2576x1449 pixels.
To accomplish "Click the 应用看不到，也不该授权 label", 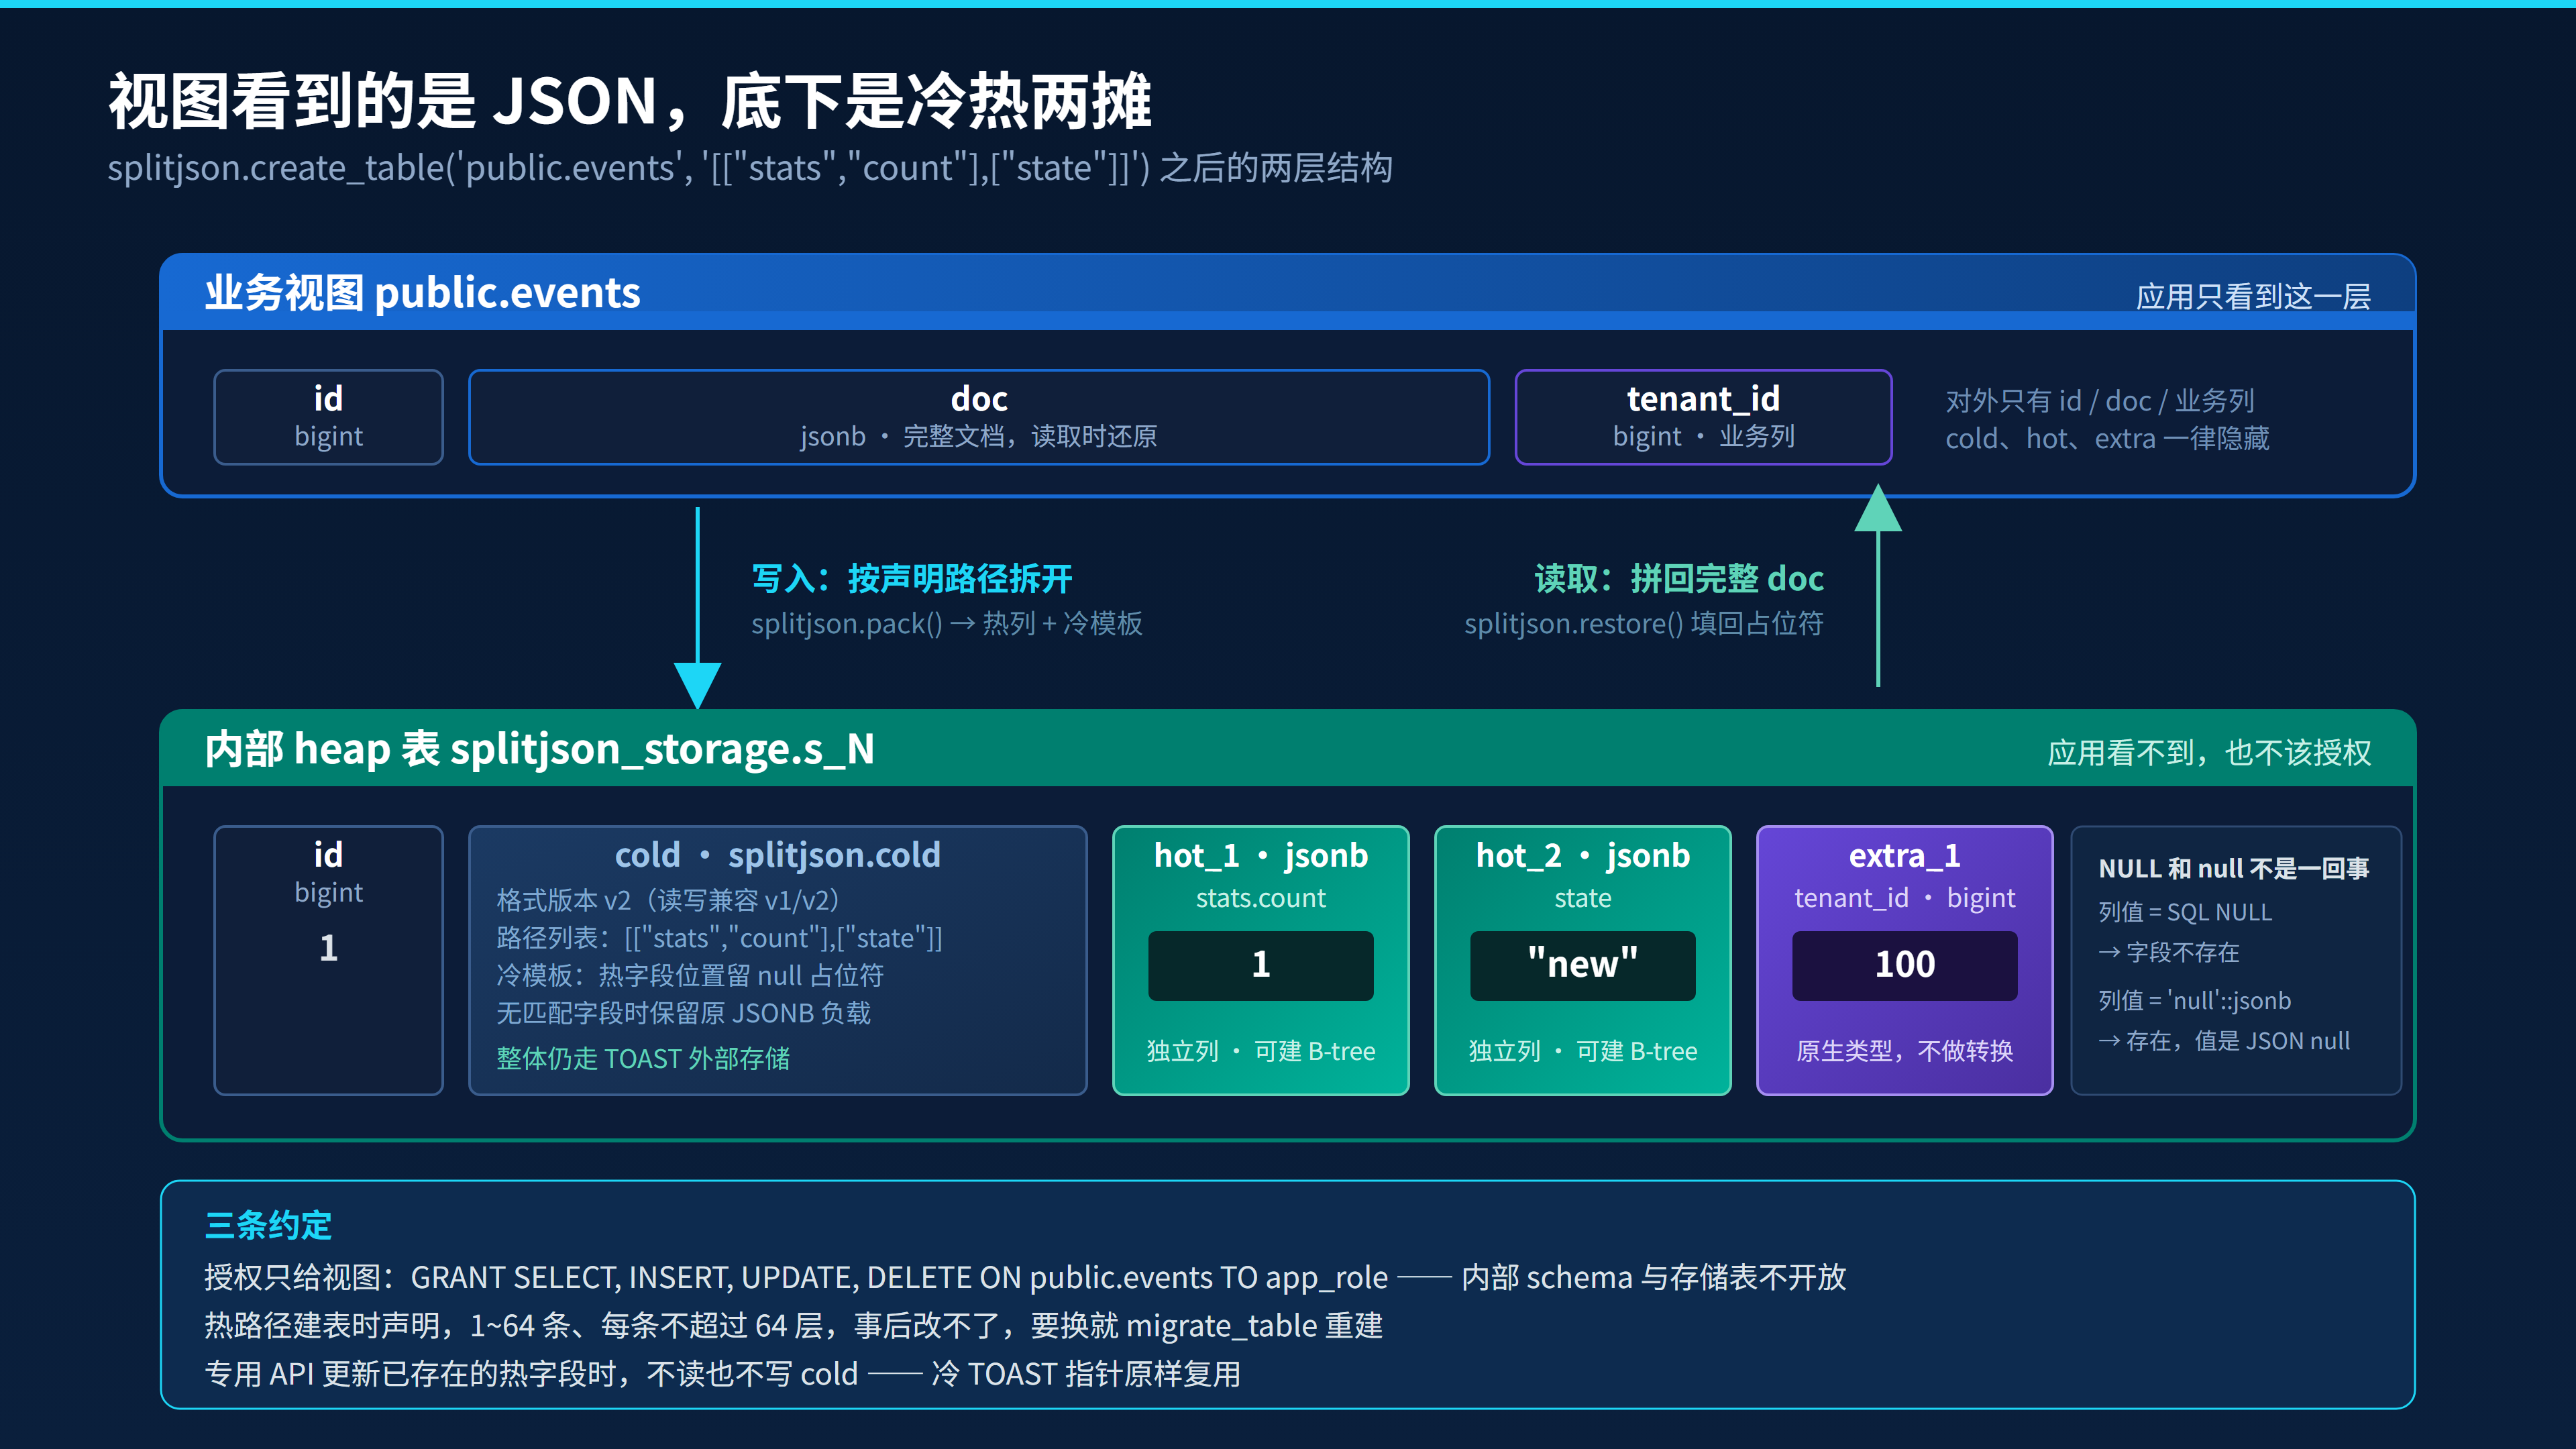I will (2209, 752).
